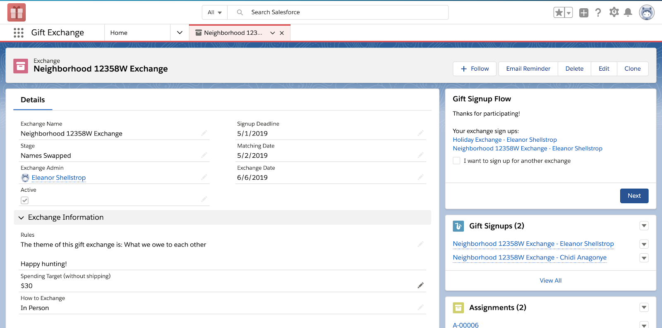Viewport: 662px width, 328px height.
Task: Edit the Stage field pencil icon
Action: [x=204, y=155]
